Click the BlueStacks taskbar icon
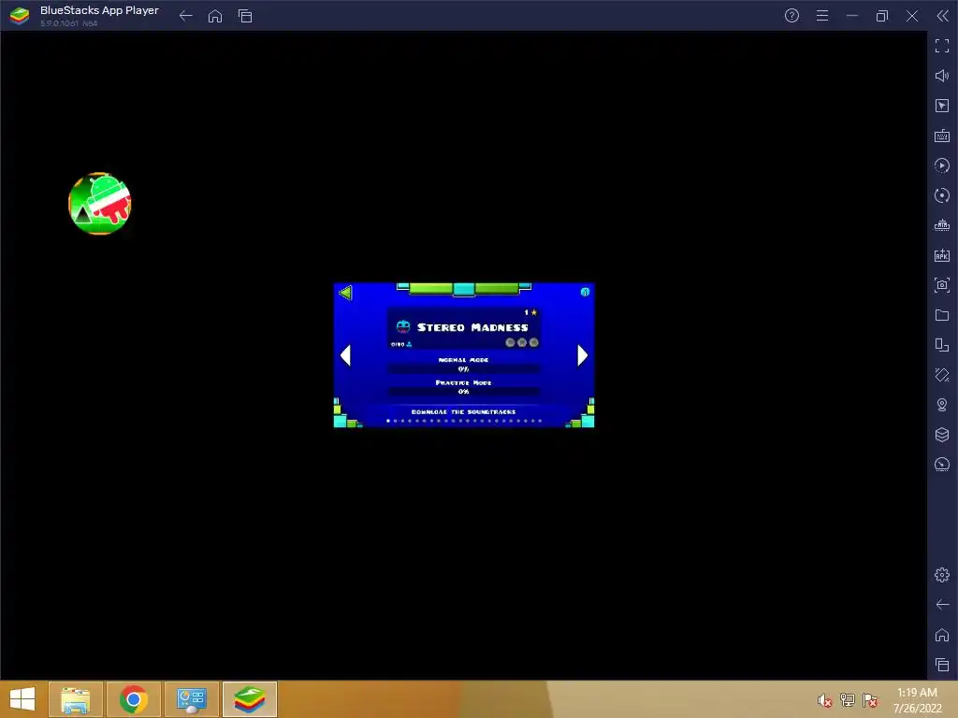 [x=250, y=699]
